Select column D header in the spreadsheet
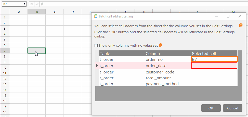248x117 pixels. pos(73,12)
